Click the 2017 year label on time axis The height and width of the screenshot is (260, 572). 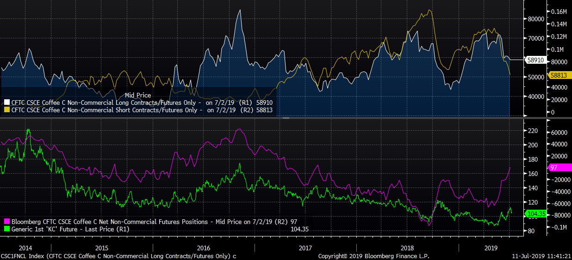pos(305,248)
